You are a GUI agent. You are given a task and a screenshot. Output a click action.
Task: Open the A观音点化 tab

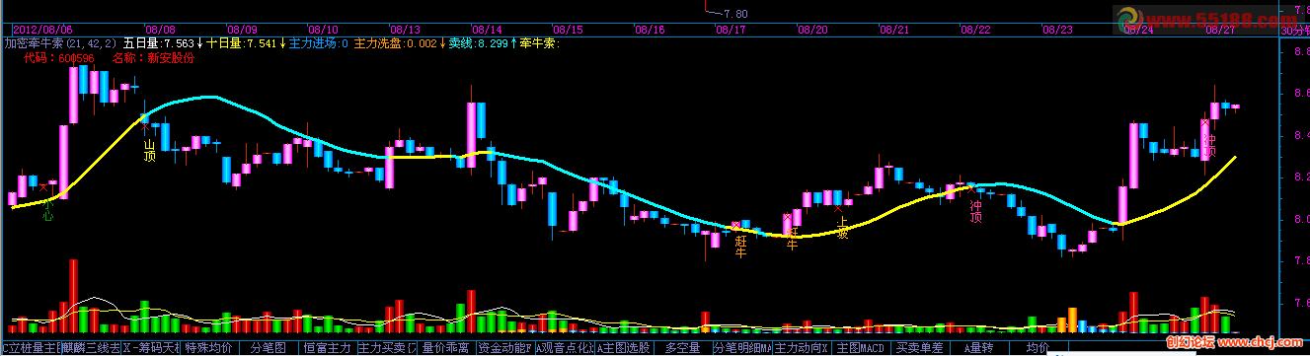pyautogui.click(x=564, y=348)
